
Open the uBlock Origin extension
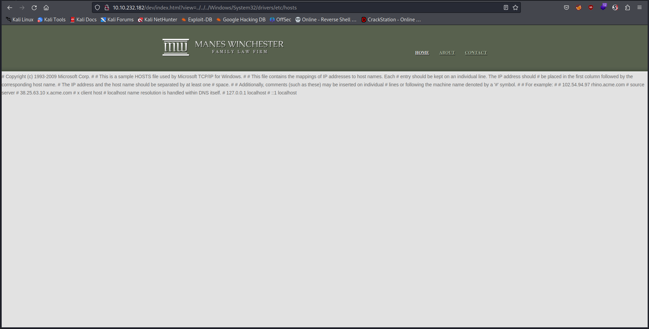coord(591,7)
